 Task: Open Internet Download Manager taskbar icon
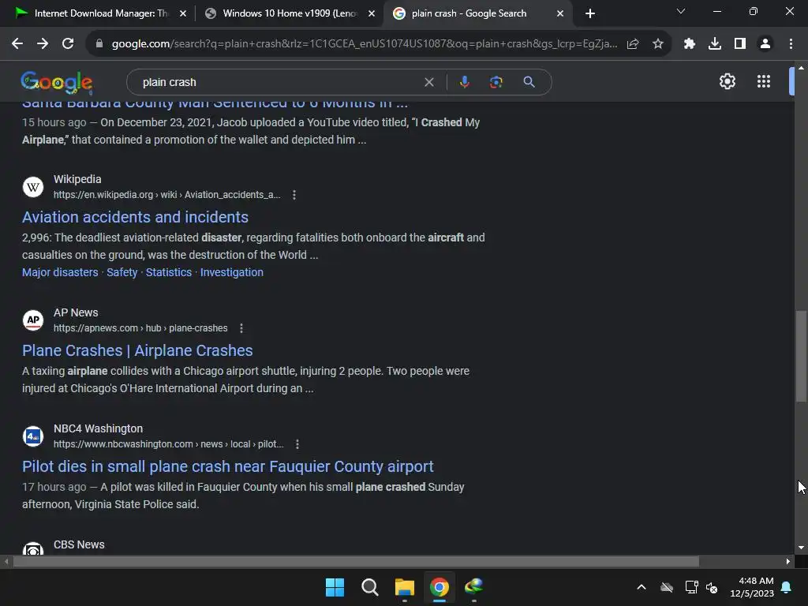pyautogui.click(x=473, y=587)
